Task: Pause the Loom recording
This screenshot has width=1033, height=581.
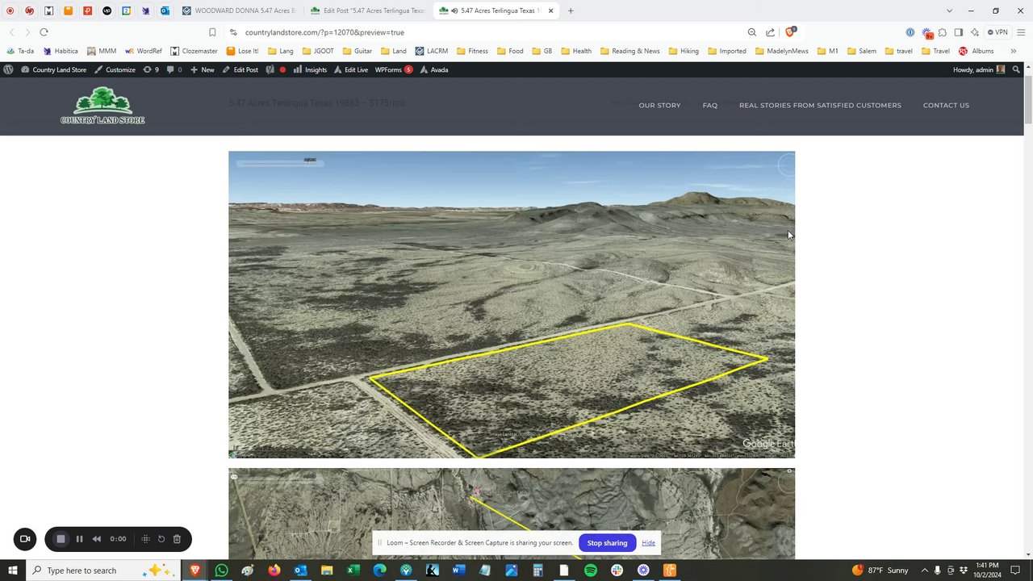Action: click(79, 539)
